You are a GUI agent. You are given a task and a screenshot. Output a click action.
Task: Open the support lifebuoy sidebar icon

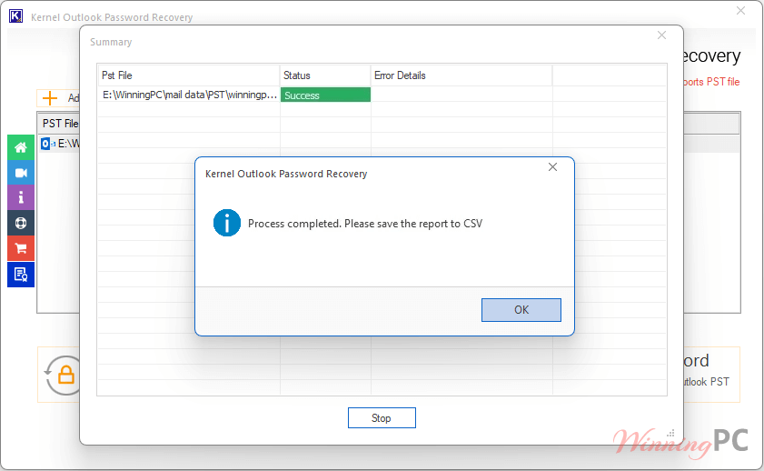(x=21, y=223)
